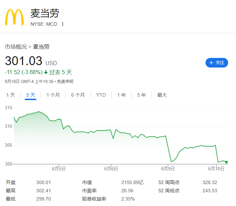Switch chart to 1 个月
The width and height of the screenshot is (236, 206).
[53, 95]
